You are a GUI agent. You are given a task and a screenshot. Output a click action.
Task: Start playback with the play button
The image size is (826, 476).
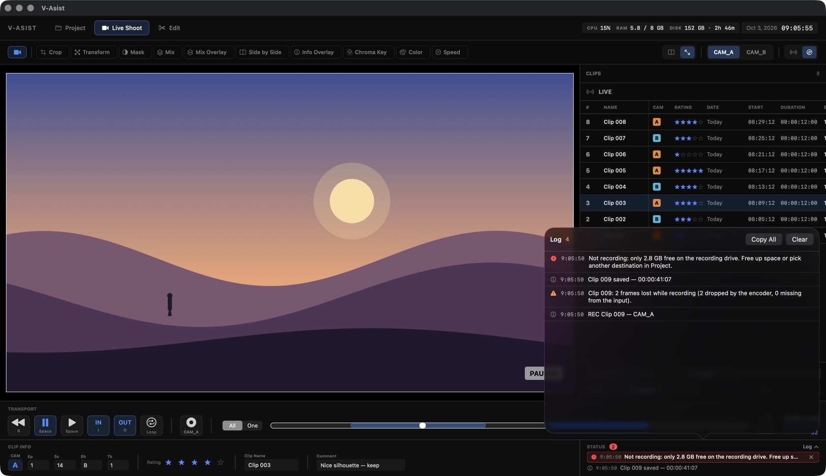(72, 425)
